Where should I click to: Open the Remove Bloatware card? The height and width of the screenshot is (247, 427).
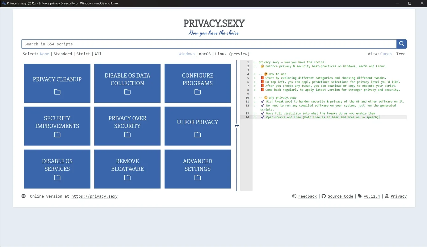(127, 169)
